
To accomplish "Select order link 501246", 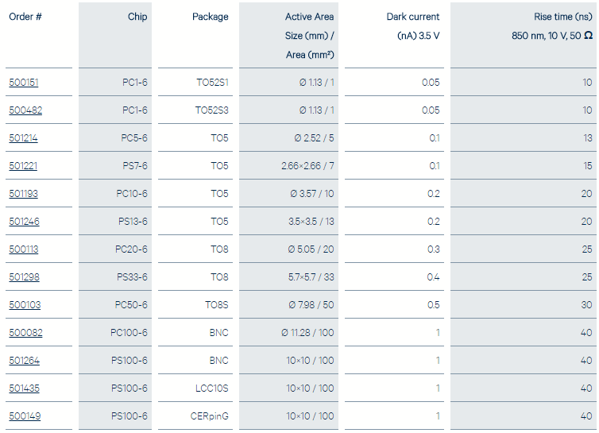I will coord(24,222).
